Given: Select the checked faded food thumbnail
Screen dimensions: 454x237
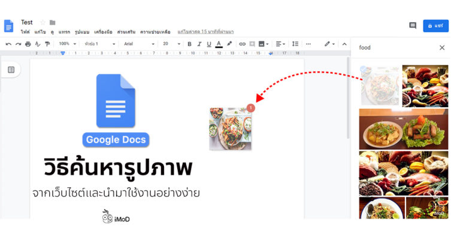Looking at the screenshot, I should [380, 86].
